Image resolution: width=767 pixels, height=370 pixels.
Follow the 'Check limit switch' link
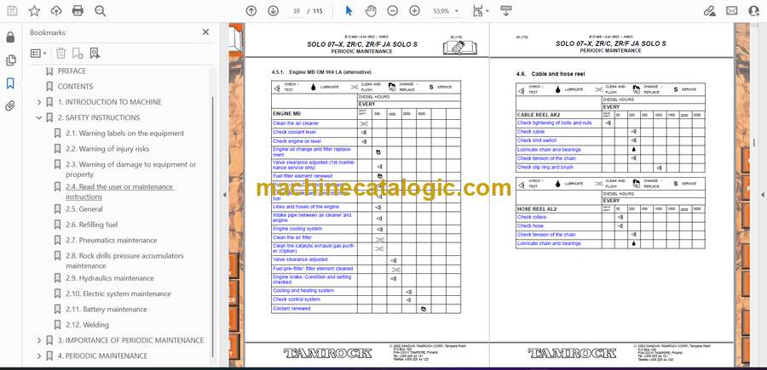[x=537, y=140]
